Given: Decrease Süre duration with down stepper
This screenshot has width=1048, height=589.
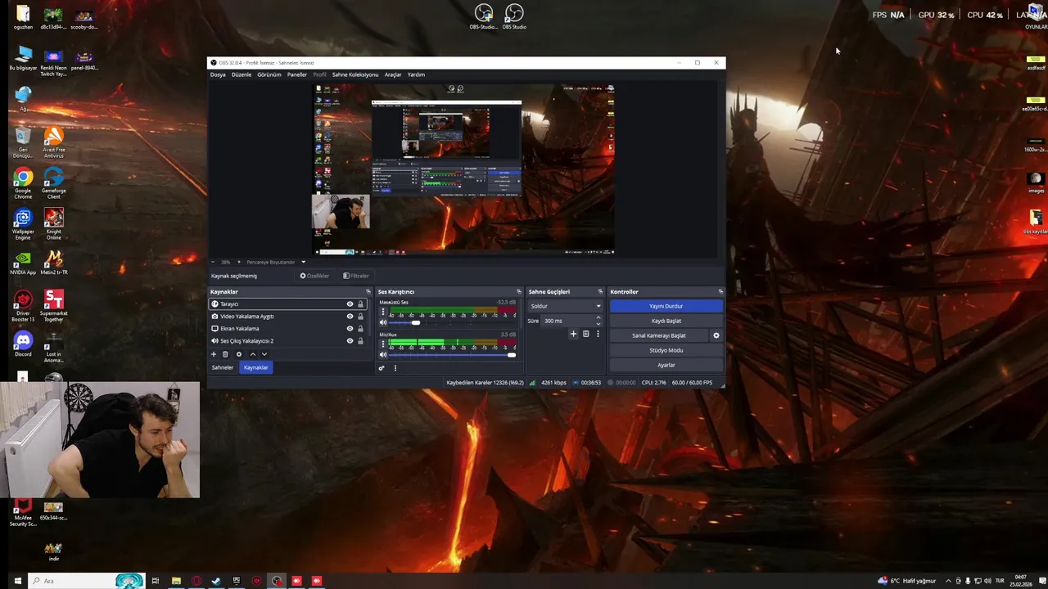Looking at the screenshot, I should 598,323.
